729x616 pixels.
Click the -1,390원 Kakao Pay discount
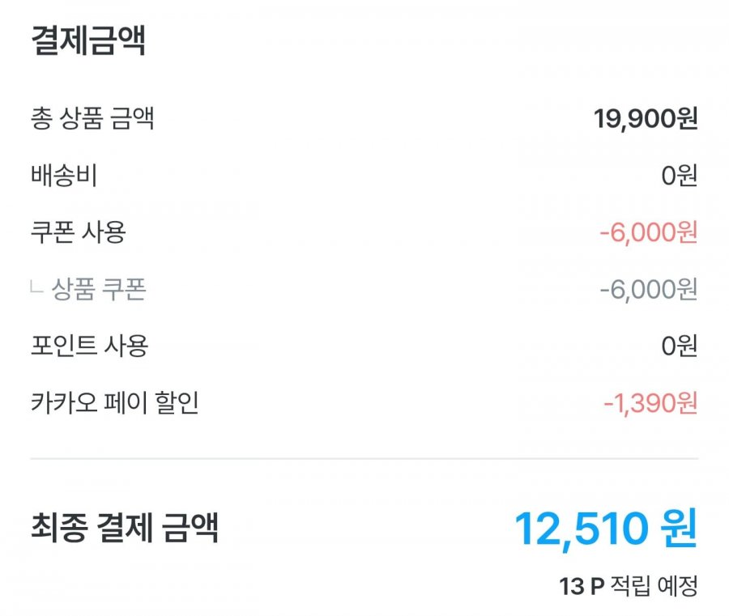[x=650, y=403]
